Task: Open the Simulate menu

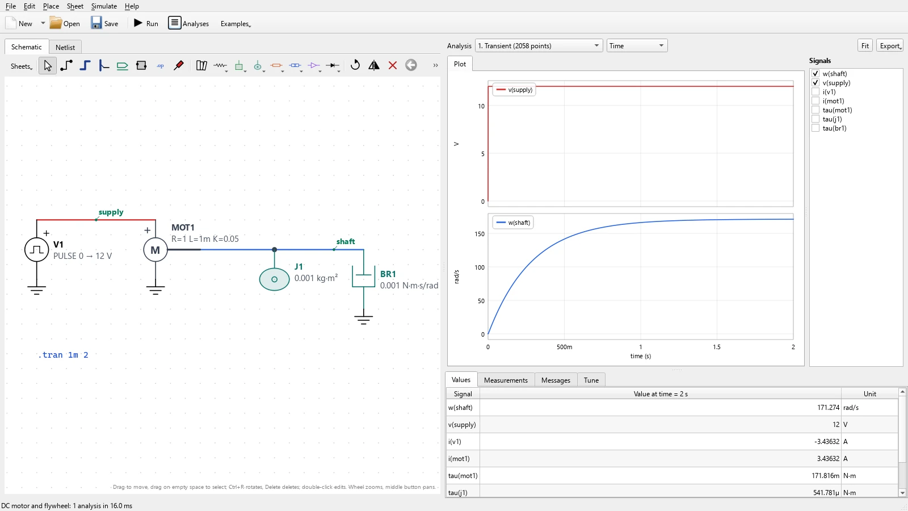Action: 104,6
